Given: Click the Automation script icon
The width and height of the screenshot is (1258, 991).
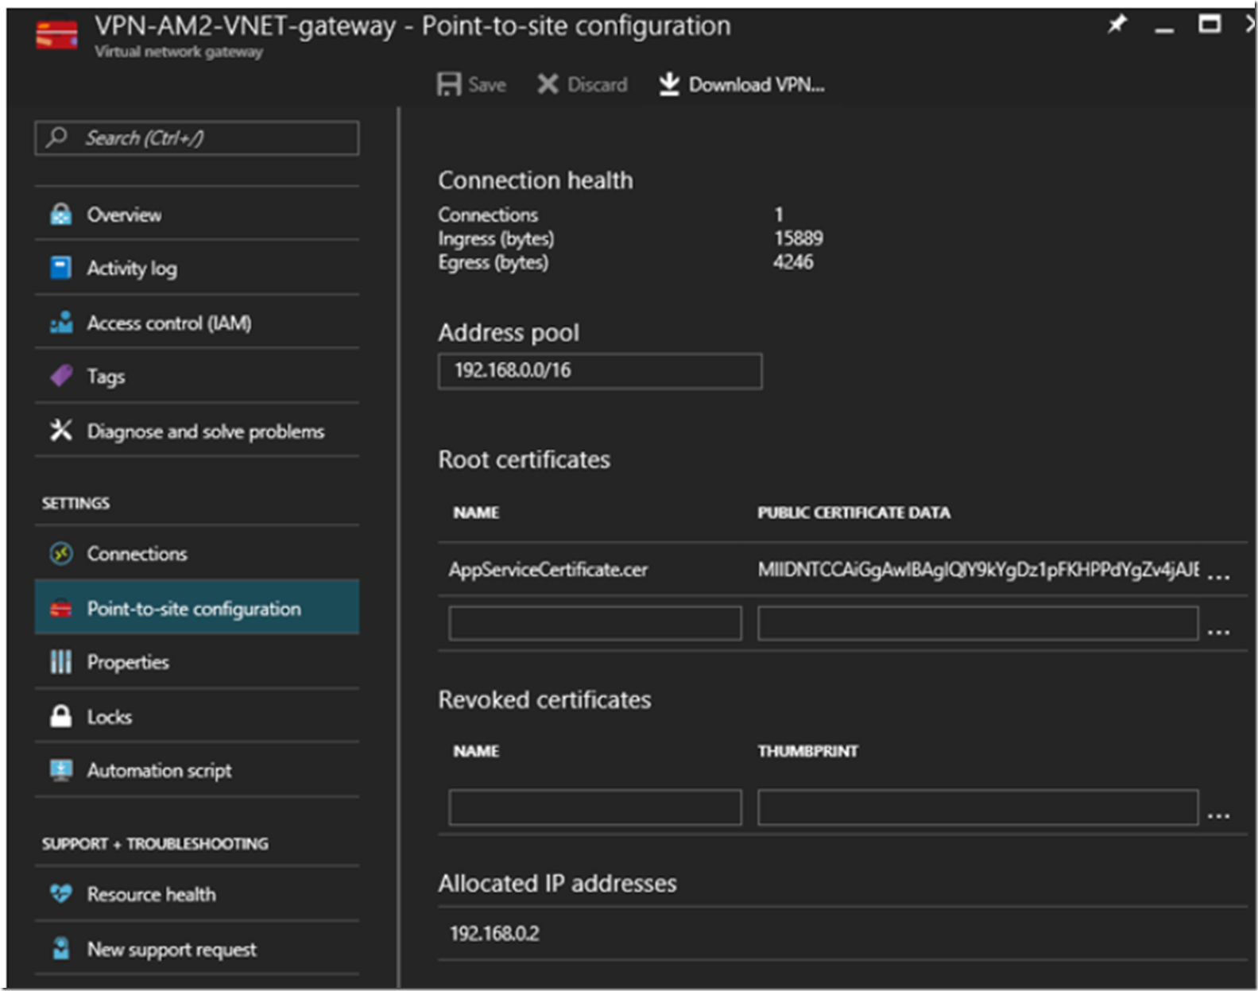Looking at the screenshot, I should [61, 770].
